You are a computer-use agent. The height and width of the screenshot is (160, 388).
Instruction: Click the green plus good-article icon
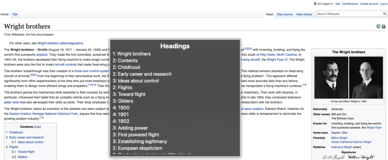(x=378, y=26)
